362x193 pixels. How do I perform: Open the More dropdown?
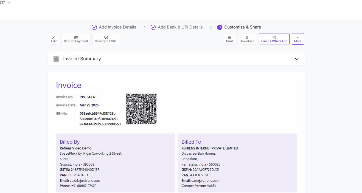coord(298,39)
